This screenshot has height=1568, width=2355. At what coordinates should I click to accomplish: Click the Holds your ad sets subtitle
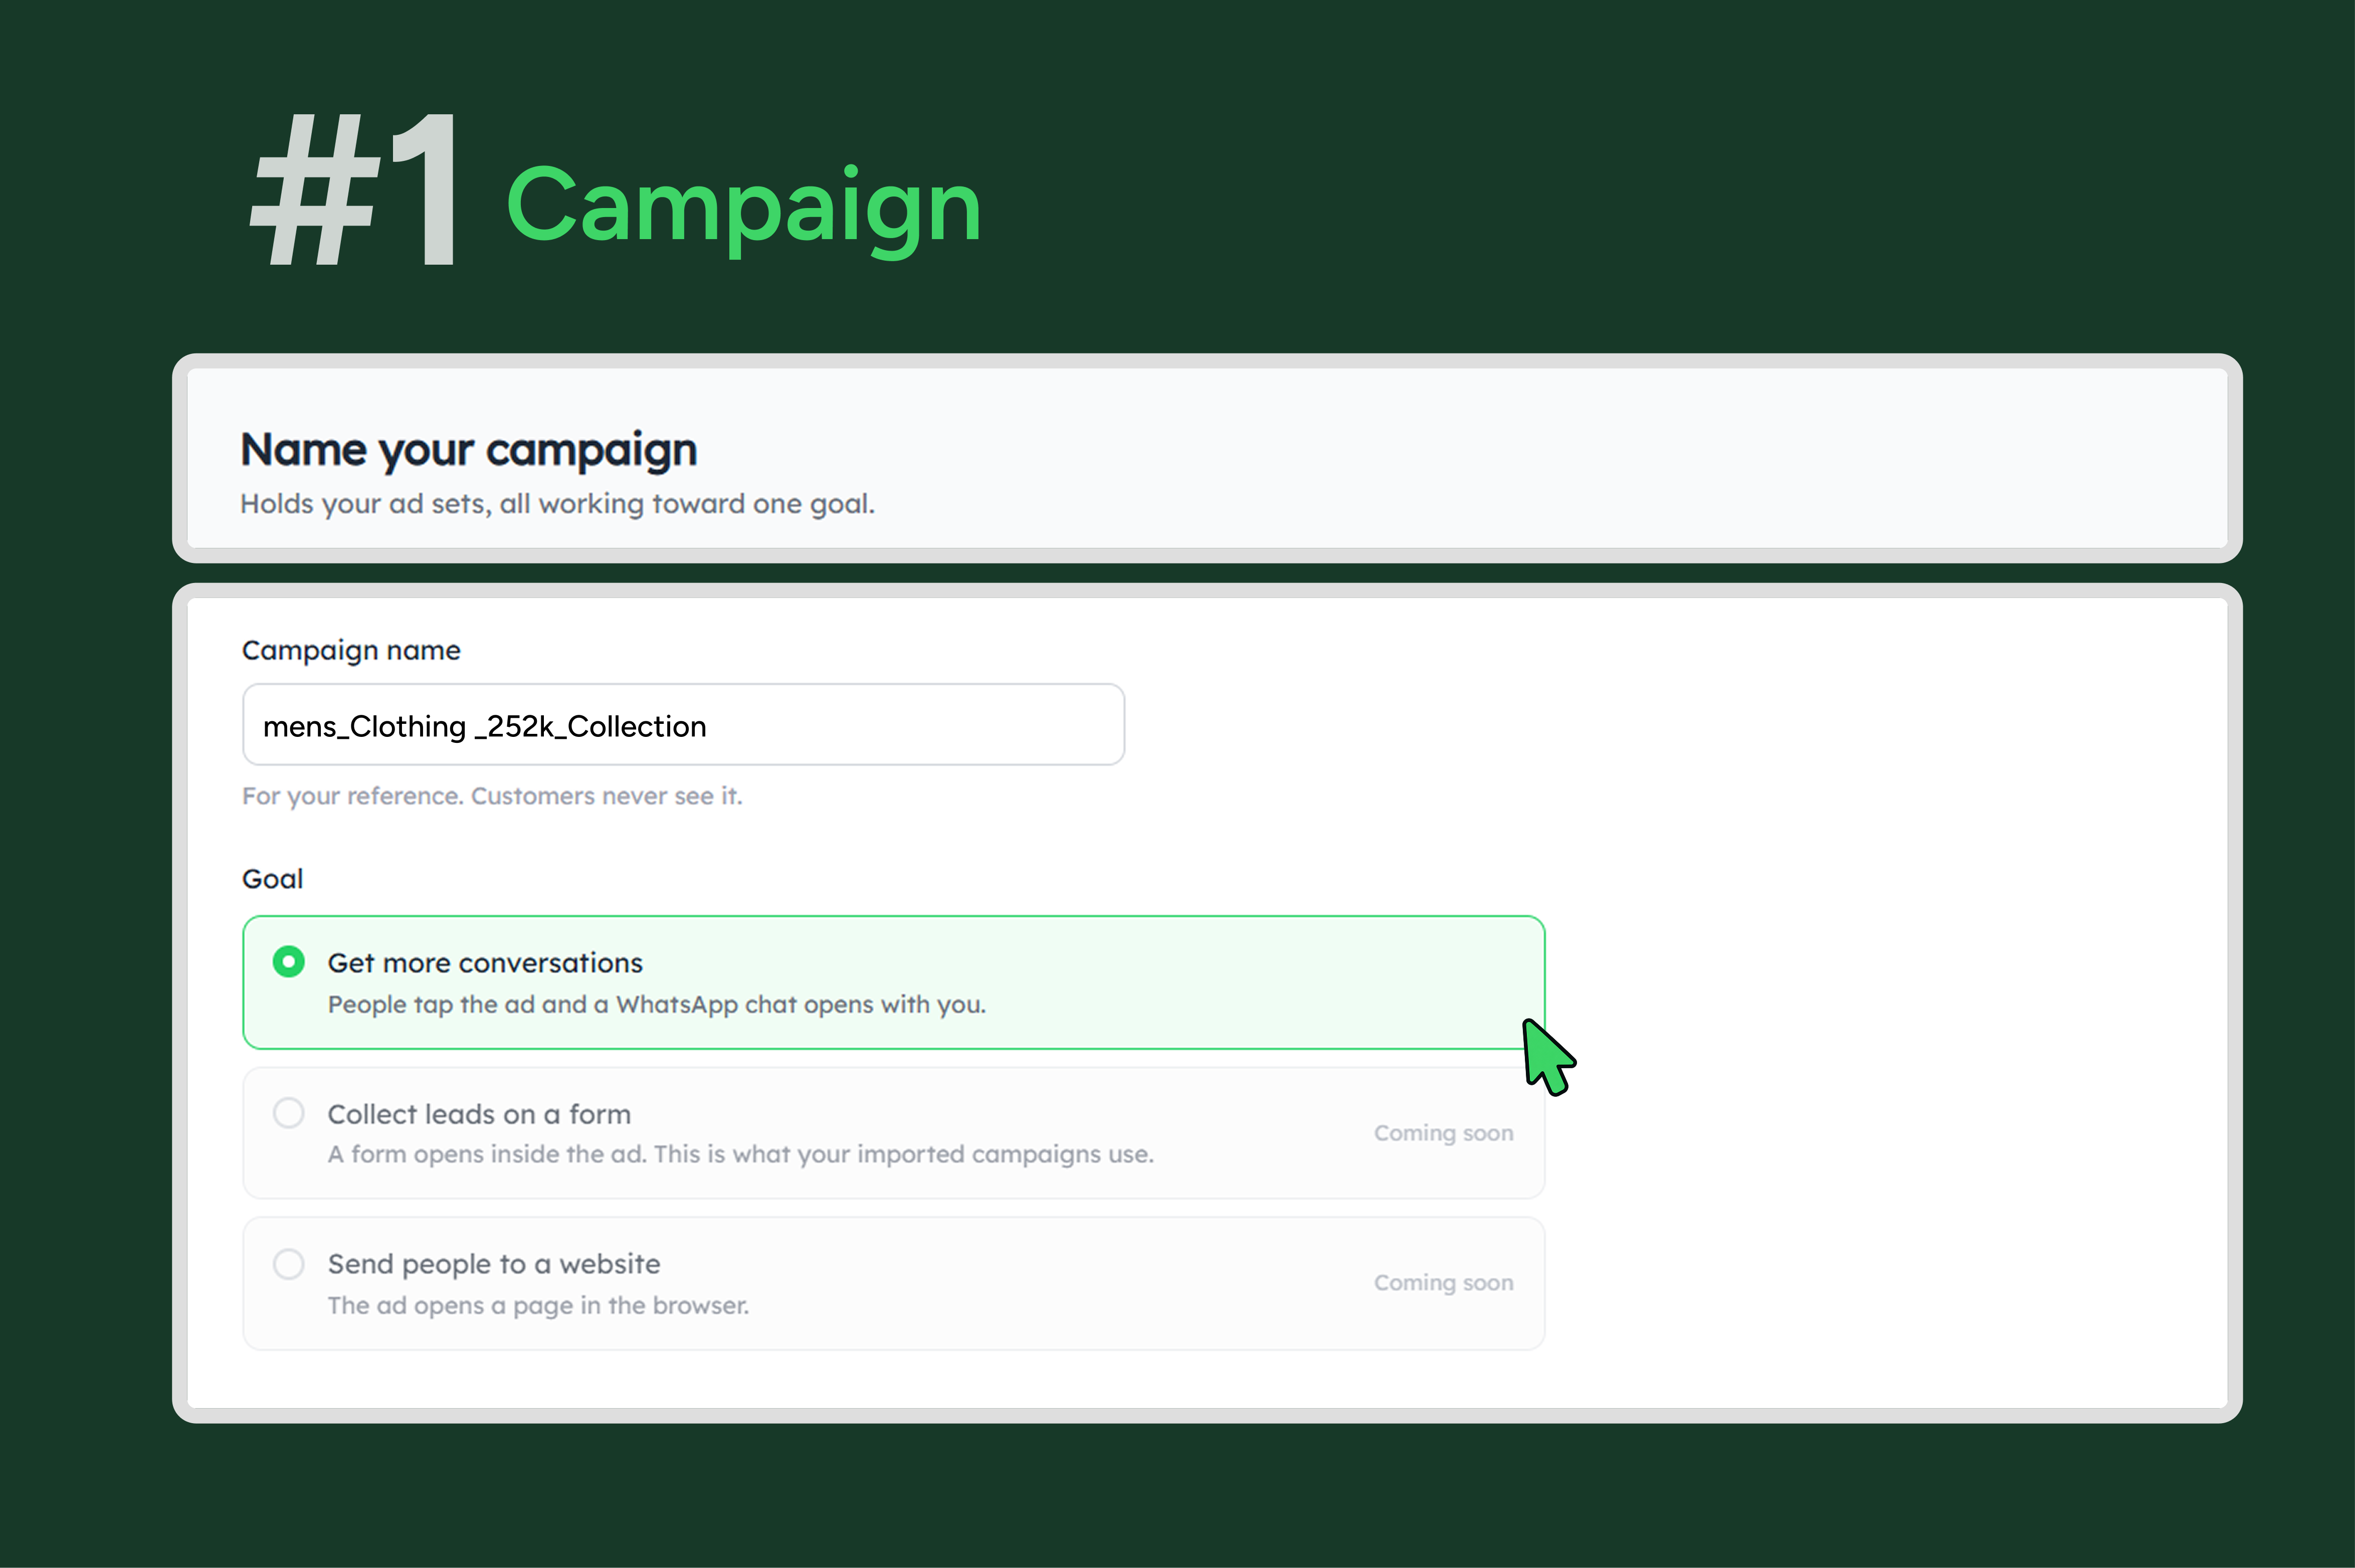point(557,504)
